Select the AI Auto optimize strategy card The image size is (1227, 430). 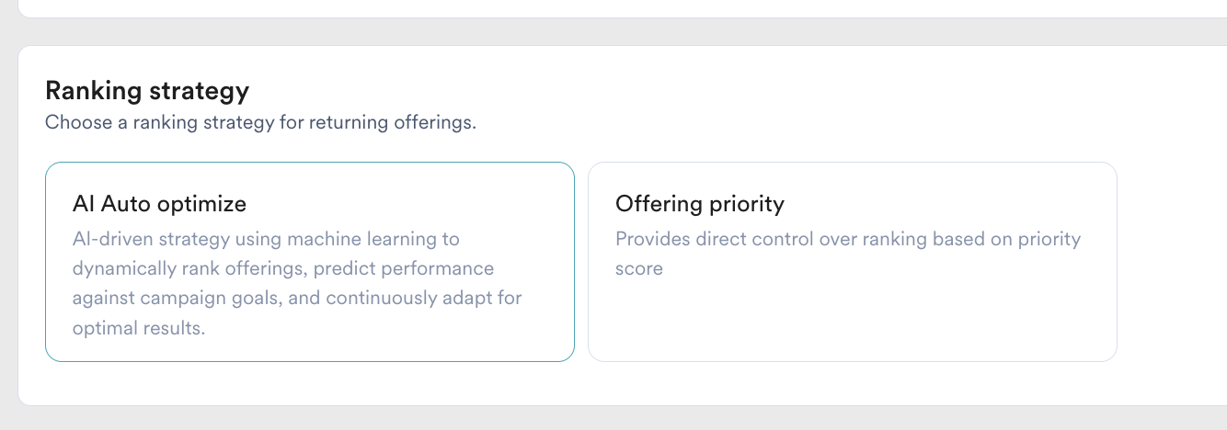[x=309, y=261]
